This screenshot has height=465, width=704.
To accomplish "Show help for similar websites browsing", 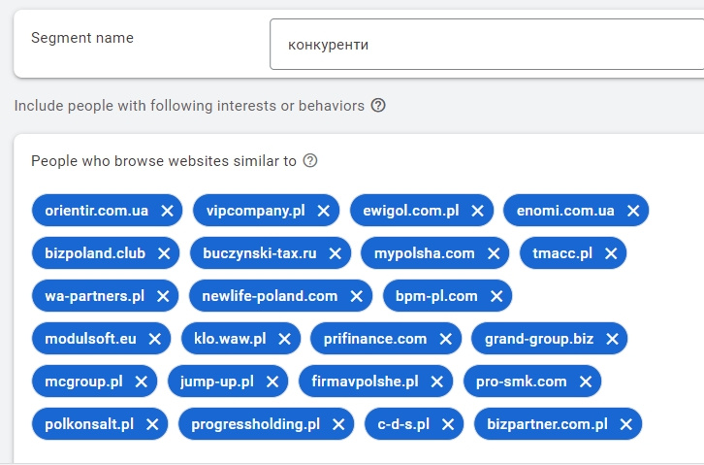I will click(x=310, y=161).
